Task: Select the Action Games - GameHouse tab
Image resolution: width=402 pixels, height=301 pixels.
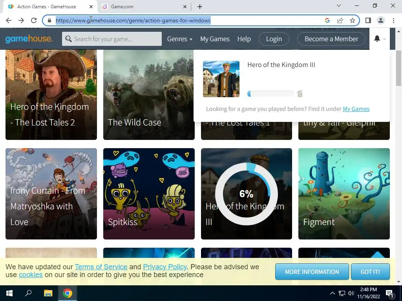Action: (x=50, y=7)
